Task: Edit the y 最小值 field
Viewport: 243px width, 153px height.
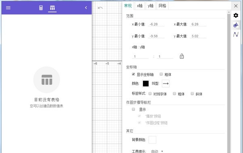Action: 156,36
